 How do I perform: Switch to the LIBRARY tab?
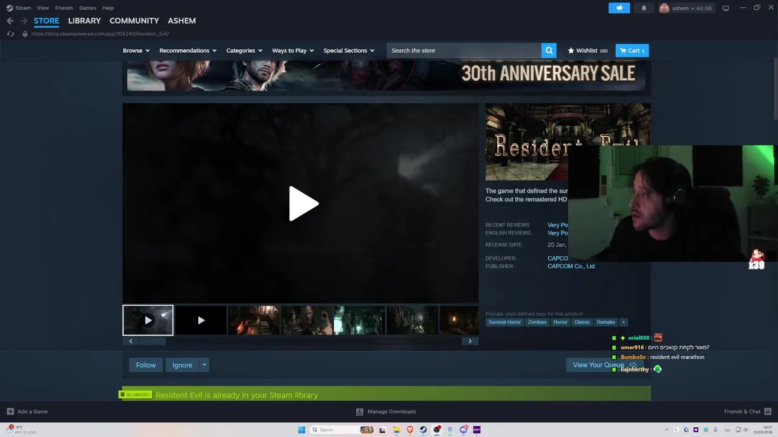point(84,21)
